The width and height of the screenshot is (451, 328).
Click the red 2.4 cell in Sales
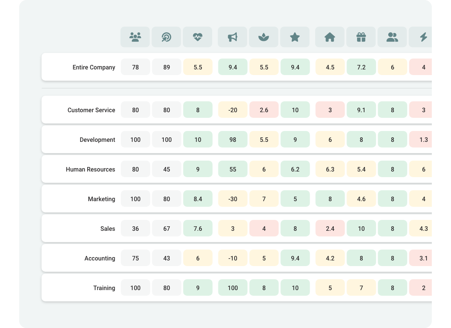[330, 229]
